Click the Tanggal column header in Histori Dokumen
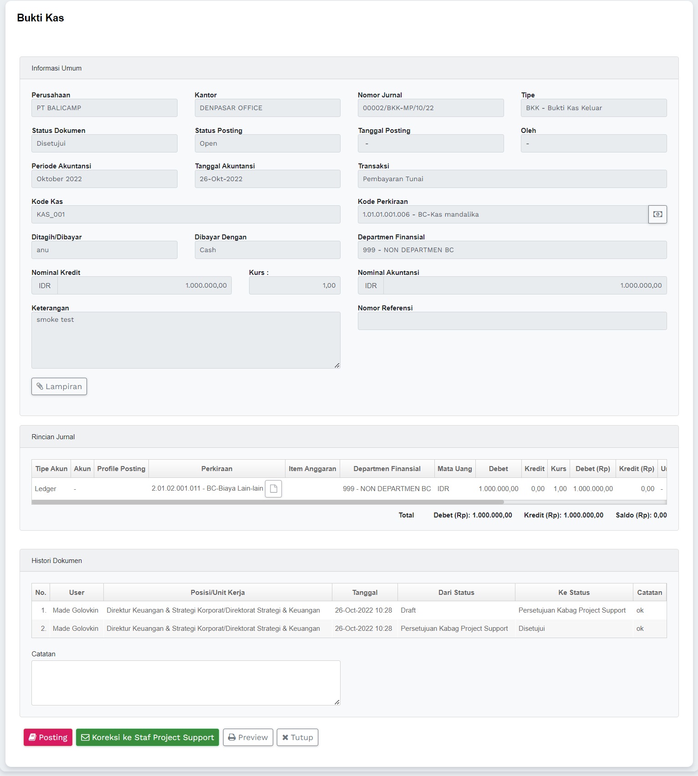 pos(365,593)
